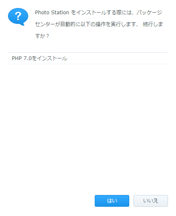Click the blue question speech bubble icon
Image resolution: width=176 pixels, height=216 pixels.
(18, 17)
